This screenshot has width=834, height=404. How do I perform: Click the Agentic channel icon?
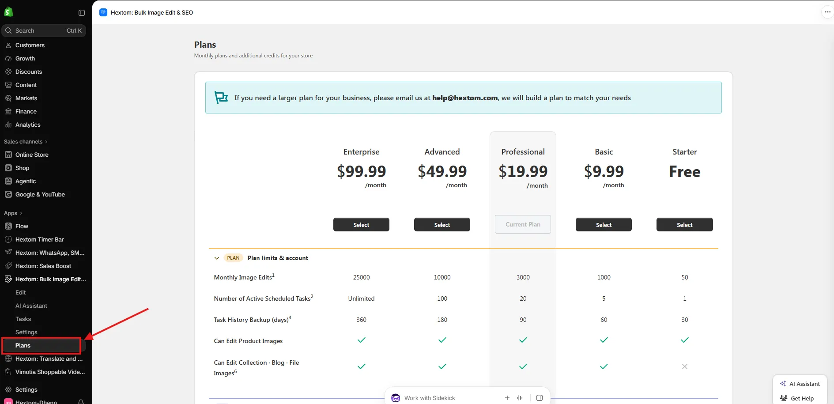(x=8, y=181)
